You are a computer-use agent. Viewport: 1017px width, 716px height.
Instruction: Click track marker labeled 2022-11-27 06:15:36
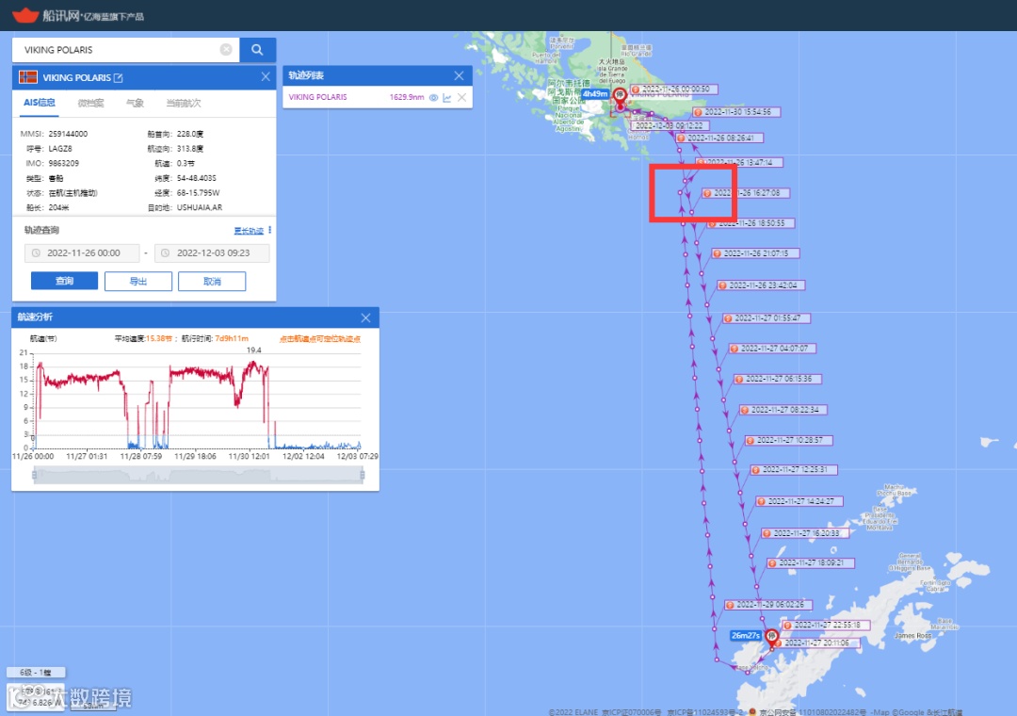[778, 379]
